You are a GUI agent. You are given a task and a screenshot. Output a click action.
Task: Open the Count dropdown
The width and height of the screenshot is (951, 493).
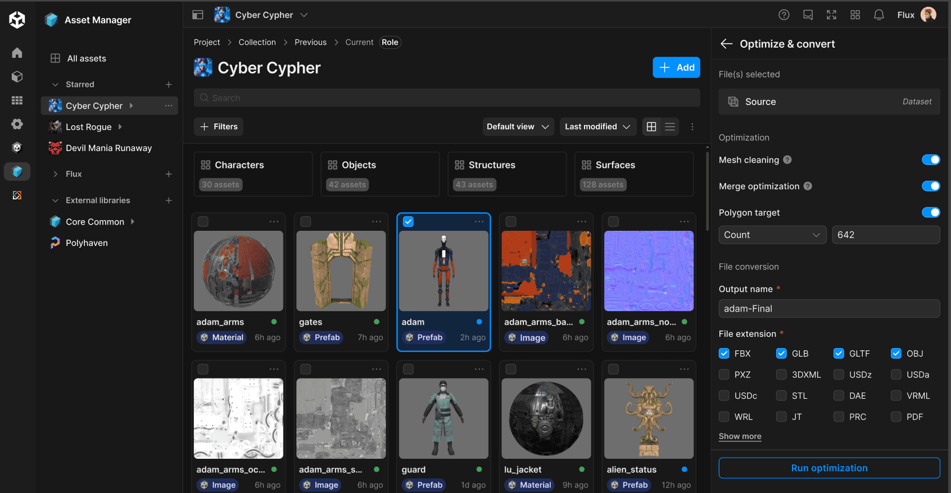click(772, 235)
